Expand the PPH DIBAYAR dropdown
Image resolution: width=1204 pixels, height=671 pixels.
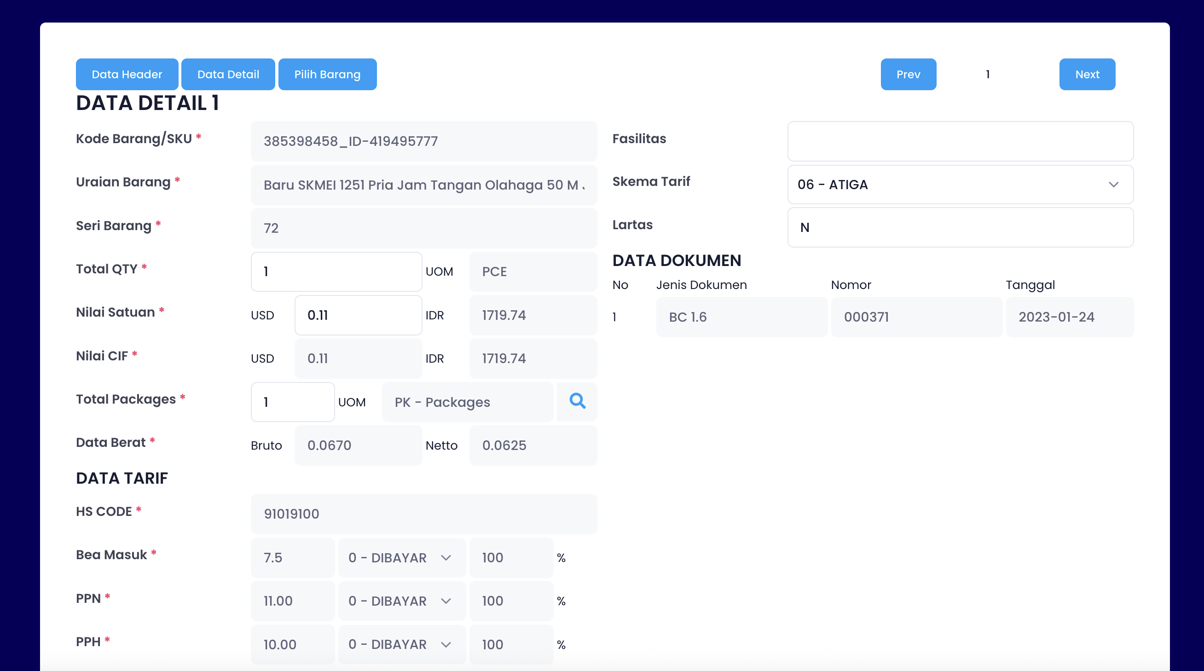tap(401, 644)
